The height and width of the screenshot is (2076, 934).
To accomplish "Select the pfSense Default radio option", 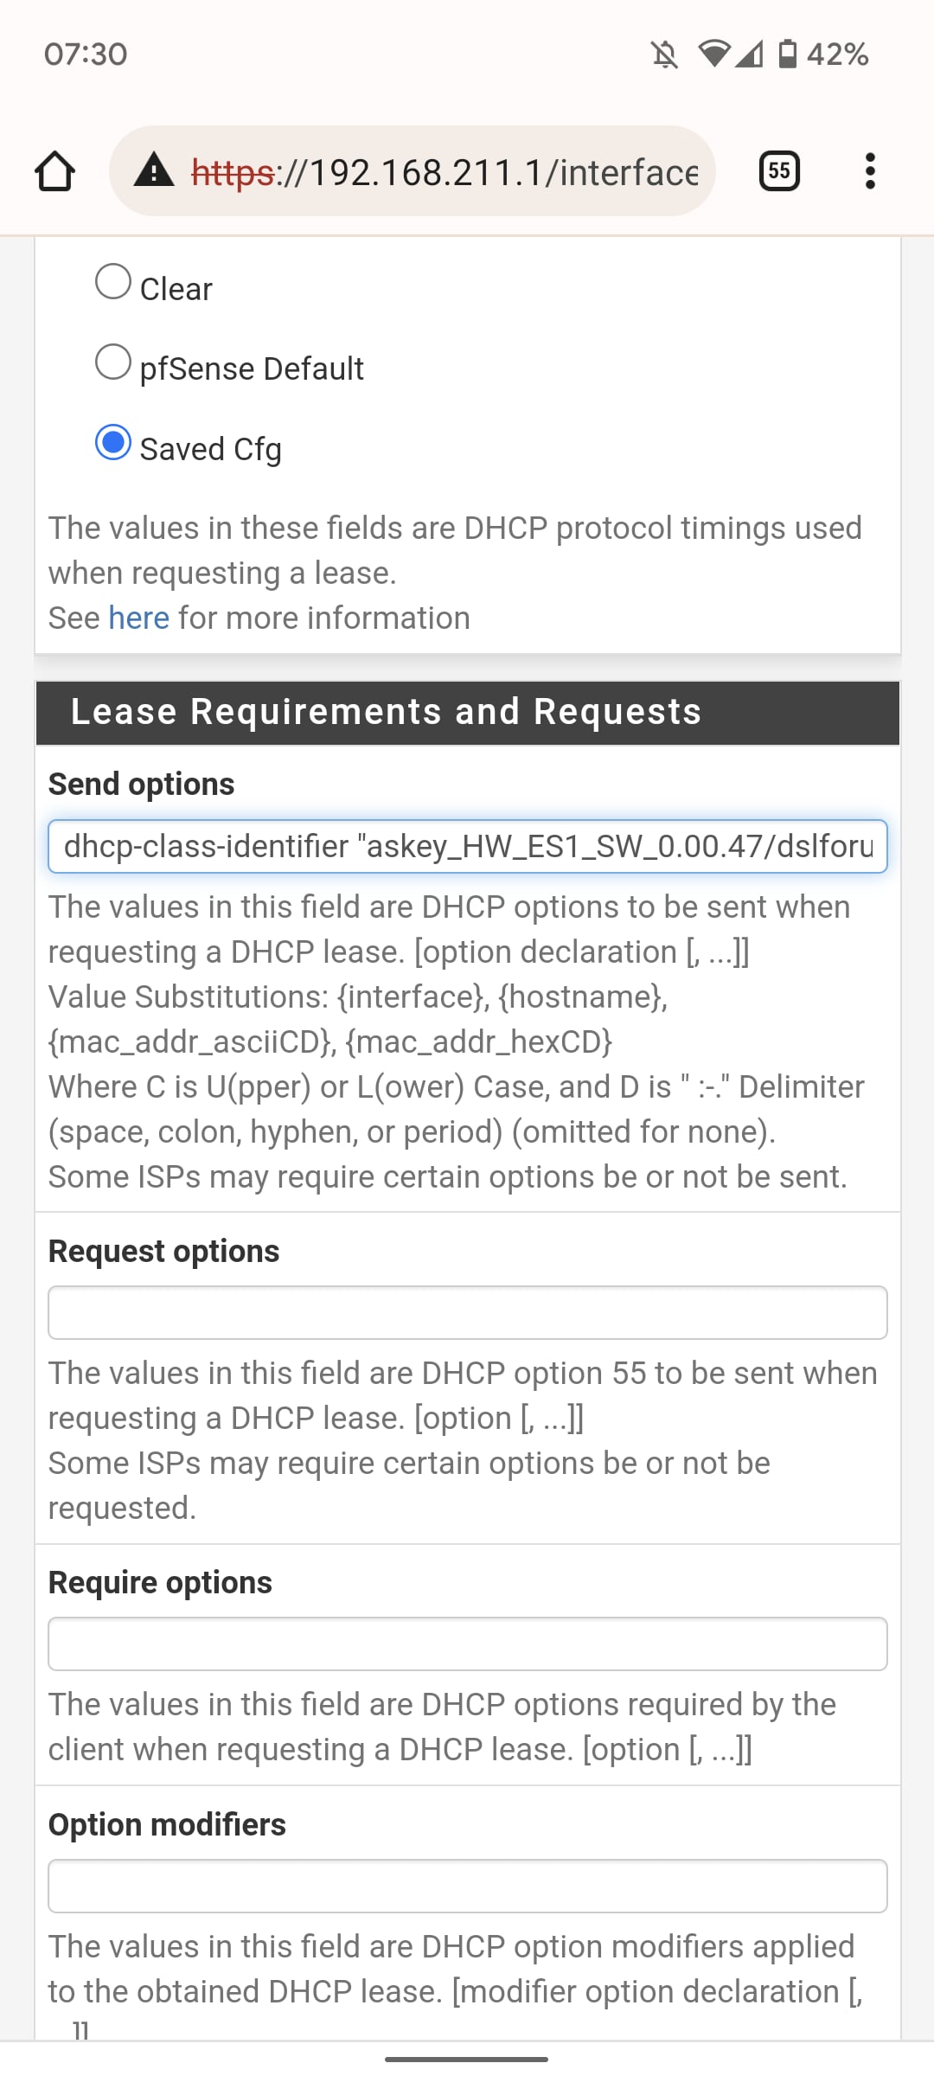I will 113,362.
